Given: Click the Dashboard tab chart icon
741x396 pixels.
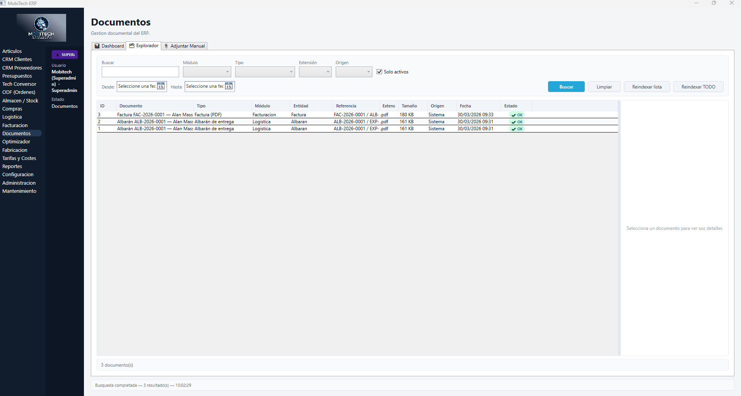Looking at the screenshot, I should click(x=97, y=46).
